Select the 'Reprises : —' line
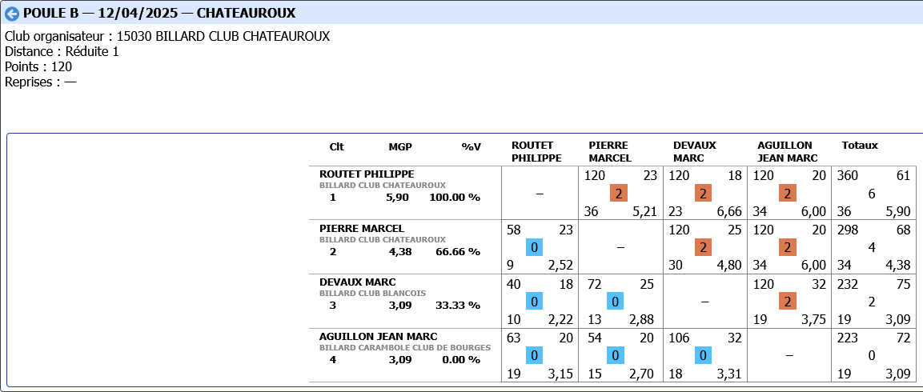923x392 pixels. [x=41, y=82]
